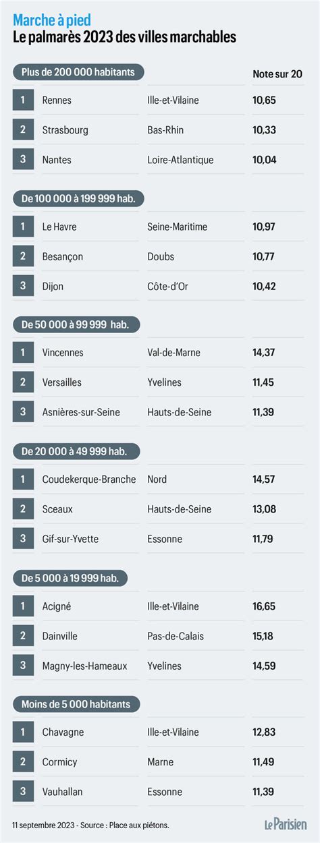Choose the 'De 20 000 à 49 999 hab.' pill
This screenshot has height=843, width=320.
(76, 451)
